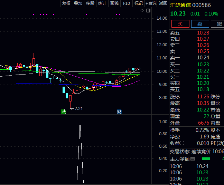Add stock via +自选 button
224x185 pixels.
click(151, 3)
